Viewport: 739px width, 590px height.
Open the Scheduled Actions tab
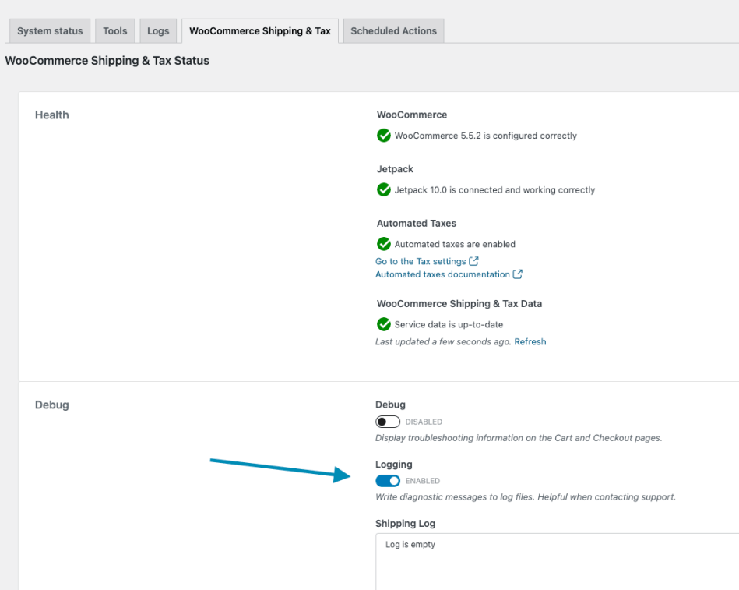click(x=393, y=31)
